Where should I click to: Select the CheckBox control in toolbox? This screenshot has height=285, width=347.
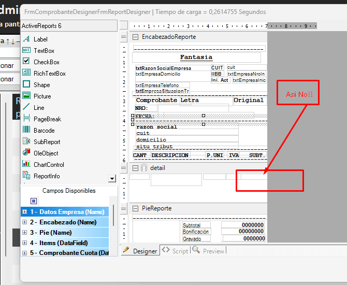[x=46, y=62]
